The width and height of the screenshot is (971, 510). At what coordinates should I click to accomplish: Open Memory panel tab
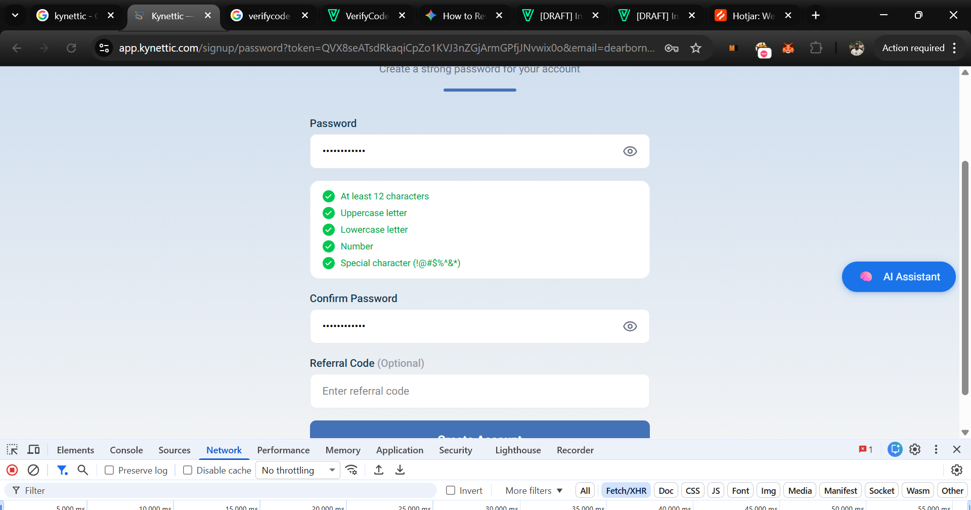click(x=343, y=450)
